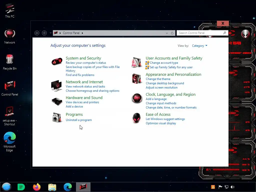Open Review your computer's status
Viewport: 256px width, 192px height.
point(86,63)
